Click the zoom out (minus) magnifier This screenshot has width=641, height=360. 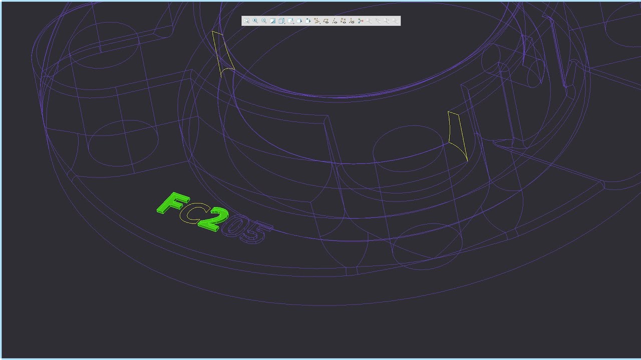tap(264, 21)
